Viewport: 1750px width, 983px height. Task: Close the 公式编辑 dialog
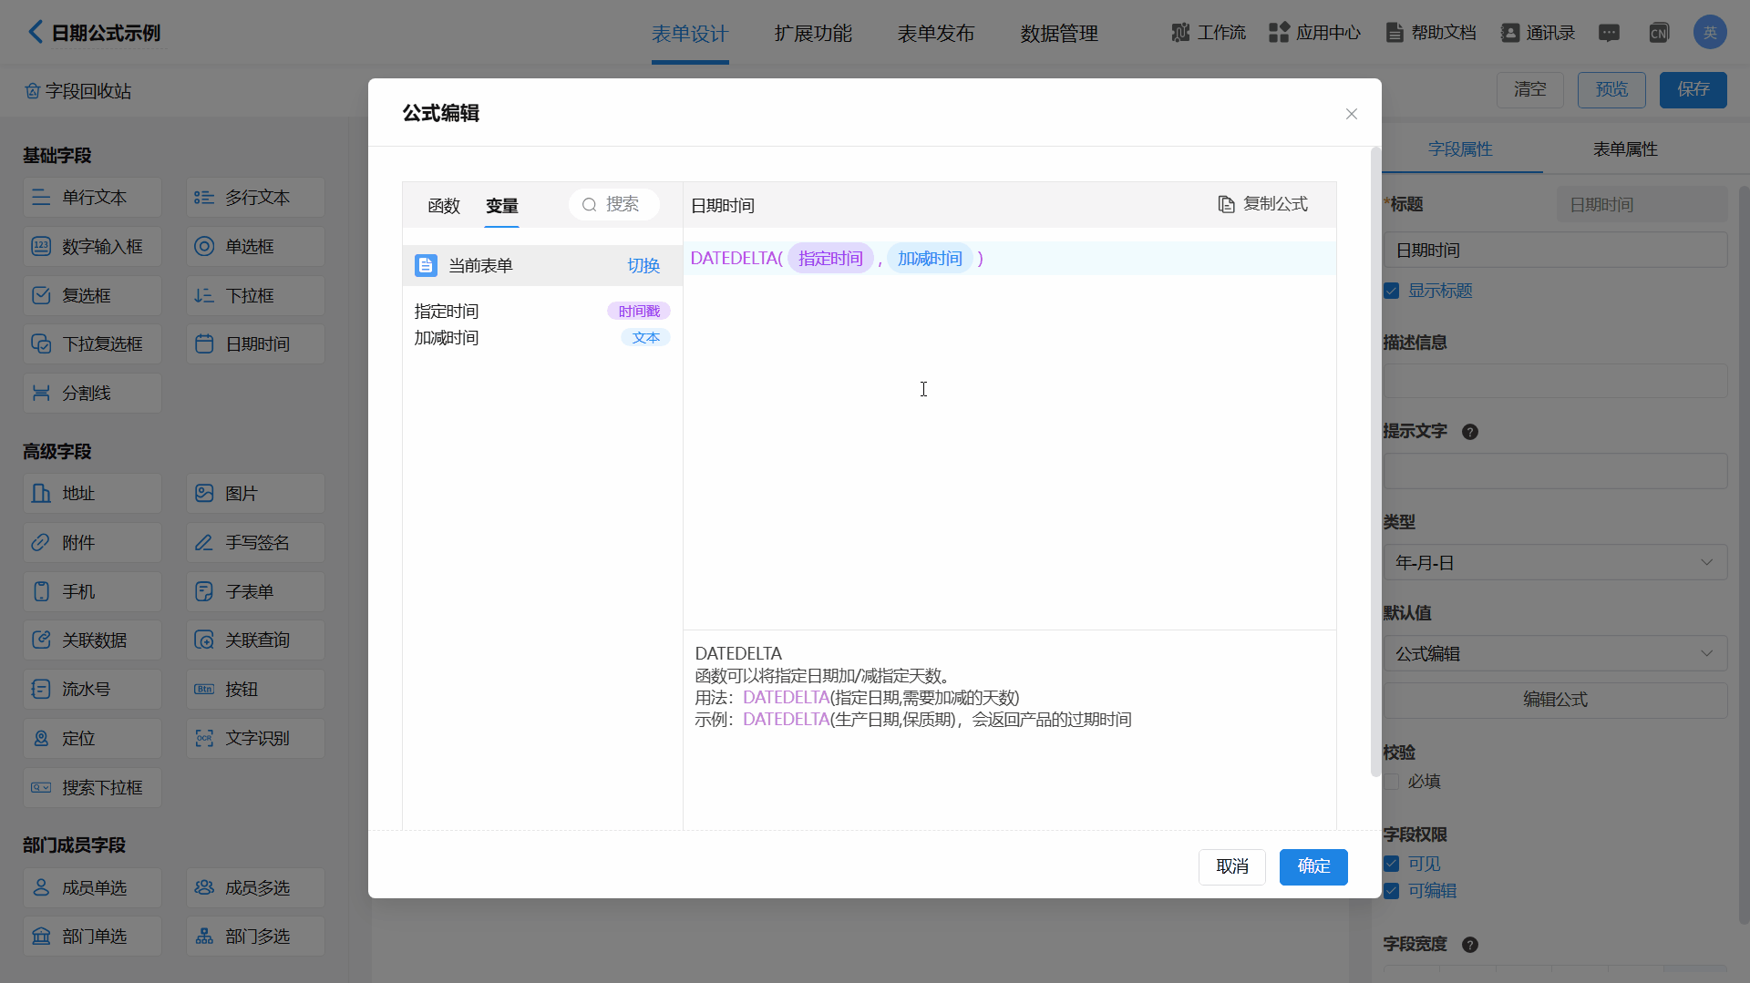1352,114
